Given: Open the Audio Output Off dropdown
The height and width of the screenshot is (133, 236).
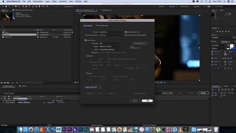Looking at the screenshot, I should tap(93, 87).
